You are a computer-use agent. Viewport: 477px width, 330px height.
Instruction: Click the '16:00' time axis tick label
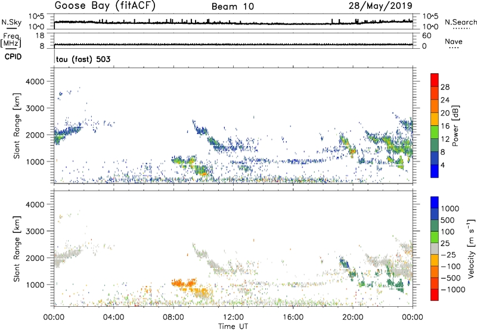click(x=293, y=317)
